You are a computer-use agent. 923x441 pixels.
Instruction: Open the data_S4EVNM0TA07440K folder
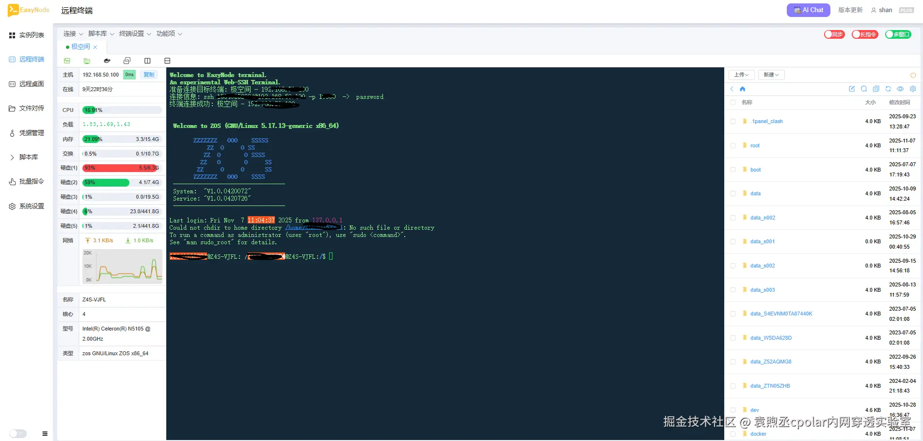[x=781, y=314]
